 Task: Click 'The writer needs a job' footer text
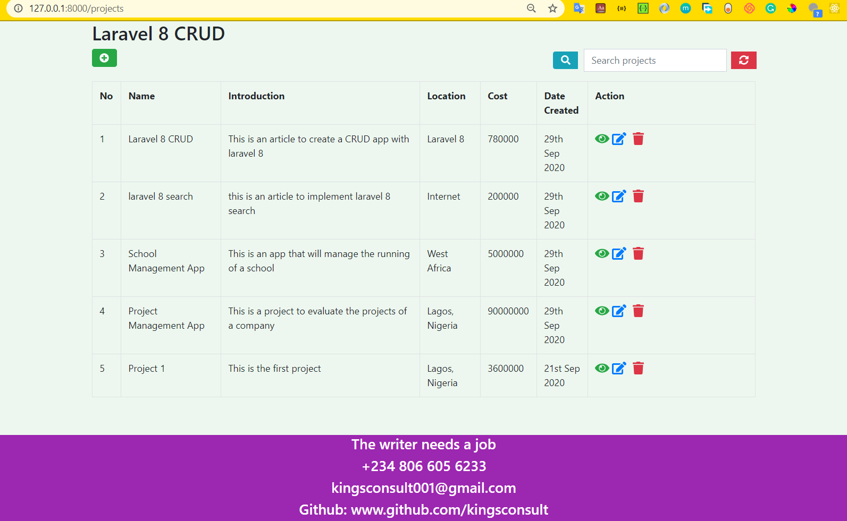click(x=423, y=445)
